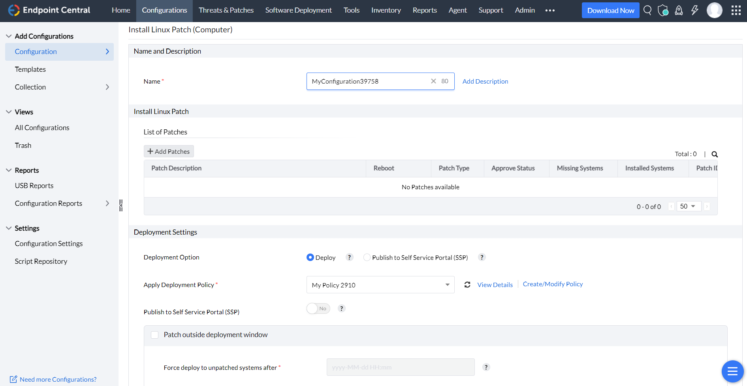Toggle the Publish to SSP switch
The height and width of the screenshot is (386, 747).
(x=318, y=308)
